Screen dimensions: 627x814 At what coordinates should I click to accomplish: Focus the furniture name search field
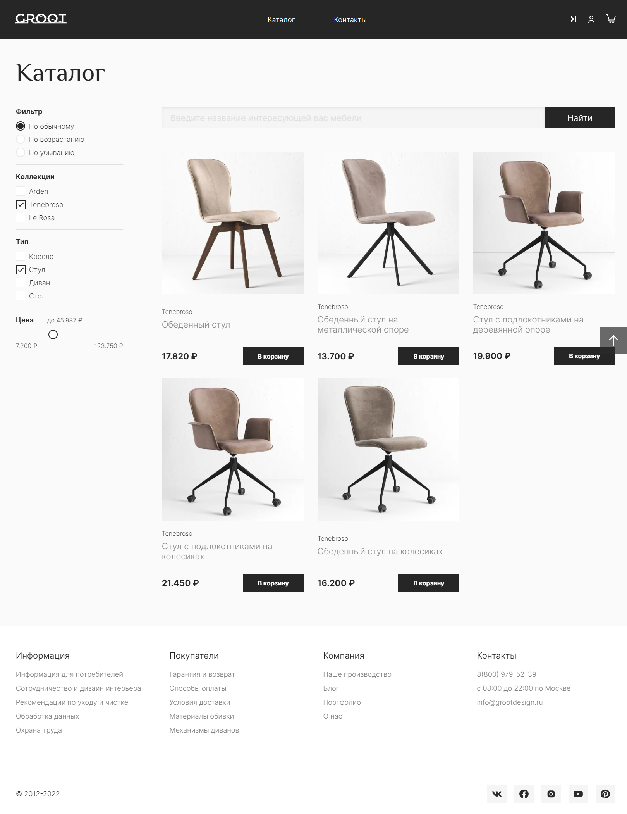click(x=353, y=118)
